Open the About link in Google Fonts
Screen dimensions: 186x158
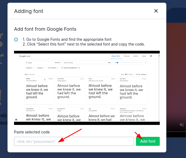point(144,56)
